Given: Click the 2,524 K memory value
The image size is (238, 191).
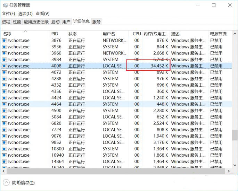Looking at the screenshot, I should point(161,123).
